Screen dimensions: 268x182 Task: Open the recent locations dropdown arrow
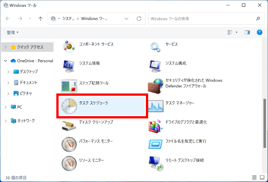click(x=30, y=19)
